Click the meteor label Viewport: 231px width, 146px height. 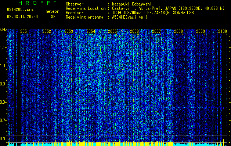click(52, 11)
